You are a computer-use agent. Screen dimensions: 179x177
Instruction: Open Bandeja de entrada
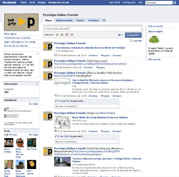point(58,2)
